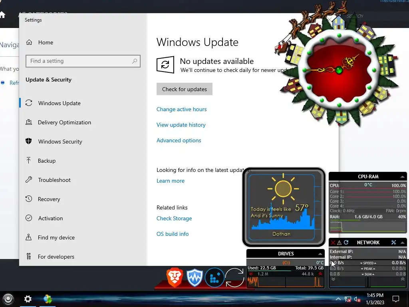Open Advanced options link
The image size is (409, 307).
[x=179, y=140]
